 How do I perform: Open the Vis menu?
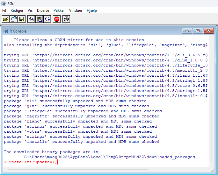click(x=30, y=10)
